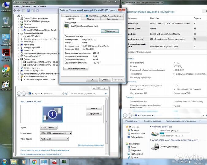Launch Google Chrome from the desktop
The width and height of the screenshot is (207, 165).
(6, 71)
